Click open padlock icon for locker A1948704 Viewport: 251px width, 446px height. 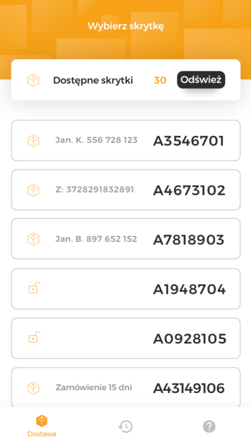click(34, 288)
